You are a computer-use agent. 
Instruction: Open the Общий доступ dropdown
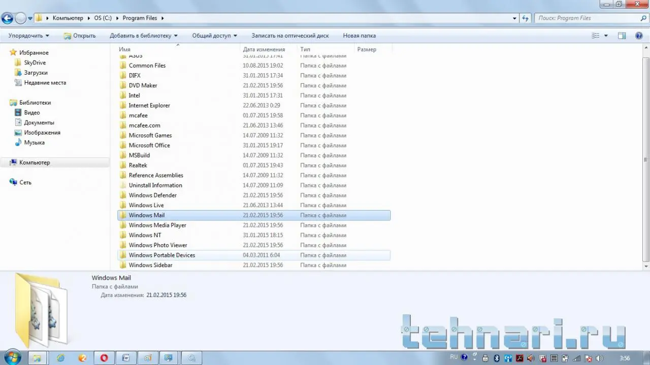tap(215, 36)
